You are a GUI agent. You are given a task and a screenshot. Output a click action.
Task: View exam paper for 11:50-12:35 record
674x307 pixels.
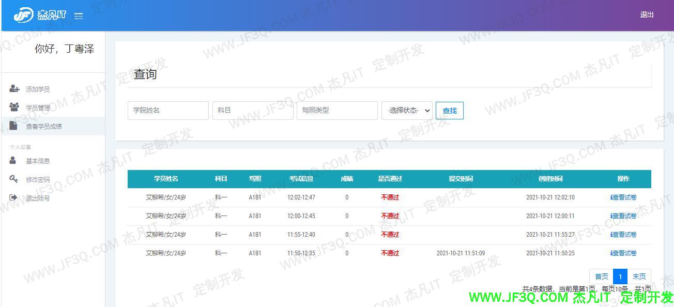pos(623,253)
